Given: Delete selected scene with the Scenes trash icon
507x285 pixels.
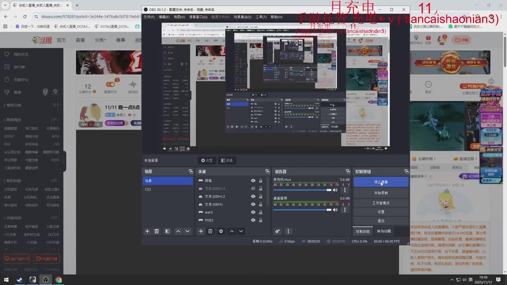Looking at the screenshot, I should [157, 231].
